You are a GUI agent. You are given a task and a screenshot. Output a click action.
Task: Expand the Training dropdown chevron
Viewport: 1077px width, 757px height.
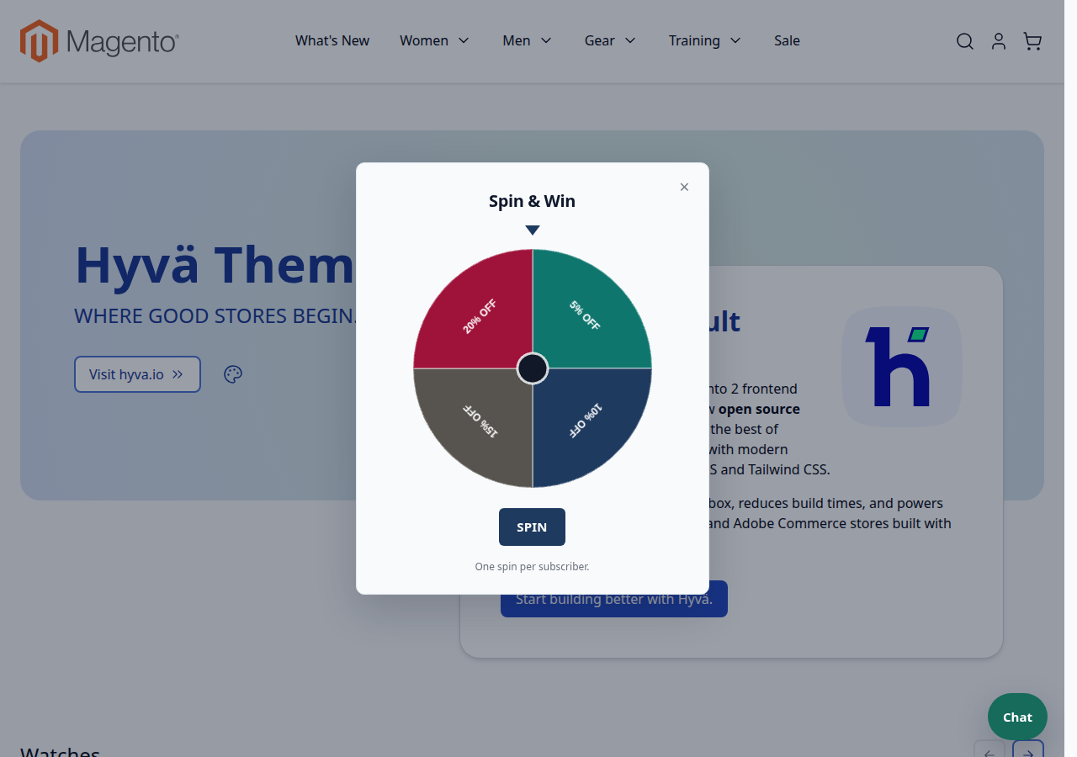coord(735,40)
